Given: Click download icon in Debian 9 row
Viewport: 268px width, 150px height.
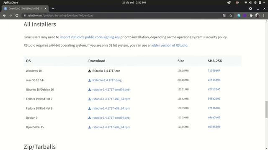Looking at the screenshot, I should tap(90, 117).
